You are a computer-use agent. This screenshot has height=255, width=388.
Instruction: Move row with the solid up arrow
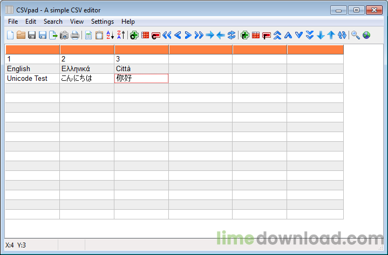click(331, 36)
